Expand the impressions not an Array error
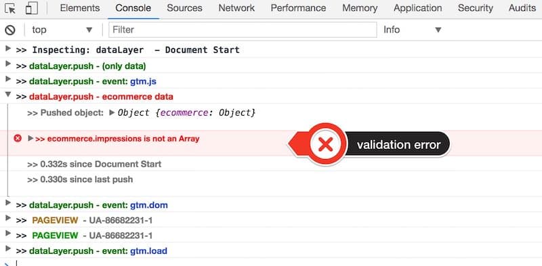Image resolution: width=542 pixels, height=266 pixels. tap(30, 138)
